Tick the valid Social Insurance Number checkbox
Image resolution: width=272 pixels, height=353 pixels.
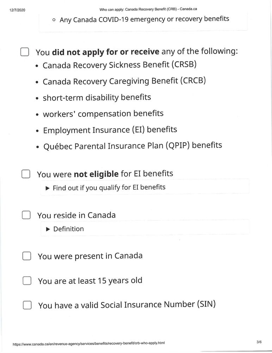27,305
